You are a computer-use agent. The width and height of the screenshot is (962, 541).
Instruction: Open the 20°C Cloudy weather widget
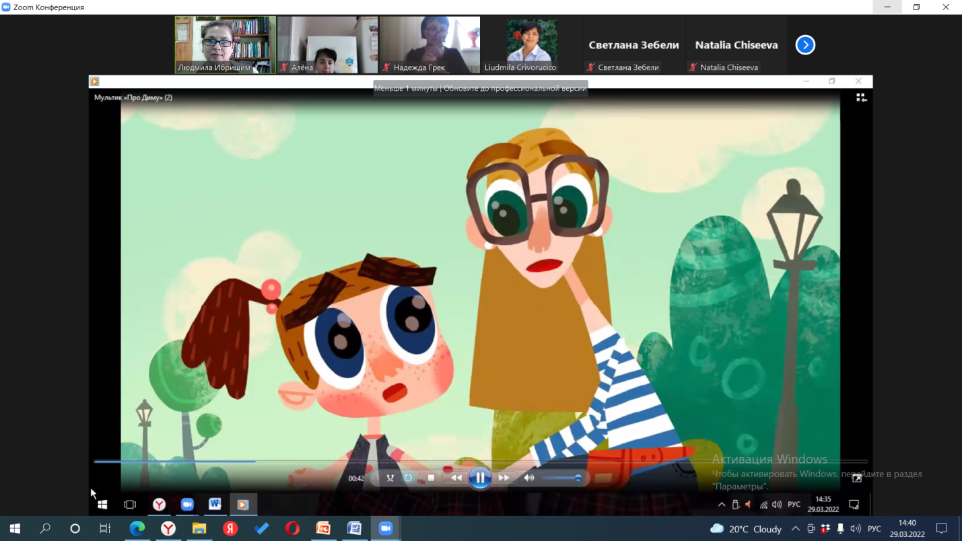click(x=746, y=529)
